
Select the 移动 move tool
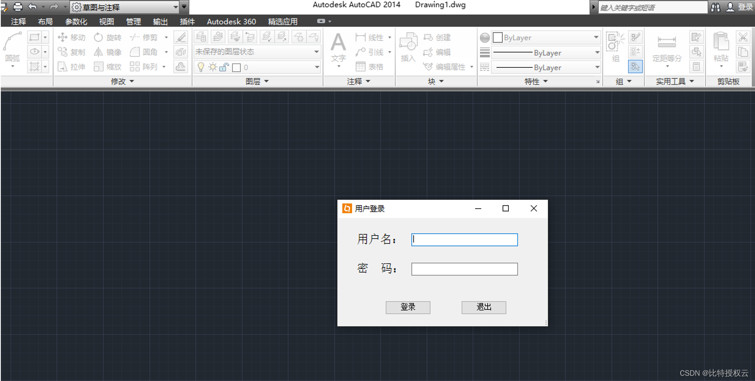pos(71,37)
